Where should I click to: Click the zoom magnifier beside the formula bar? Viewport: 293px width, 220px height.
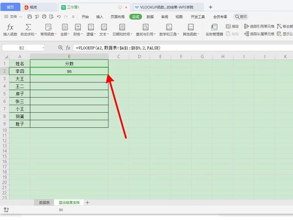61,48
